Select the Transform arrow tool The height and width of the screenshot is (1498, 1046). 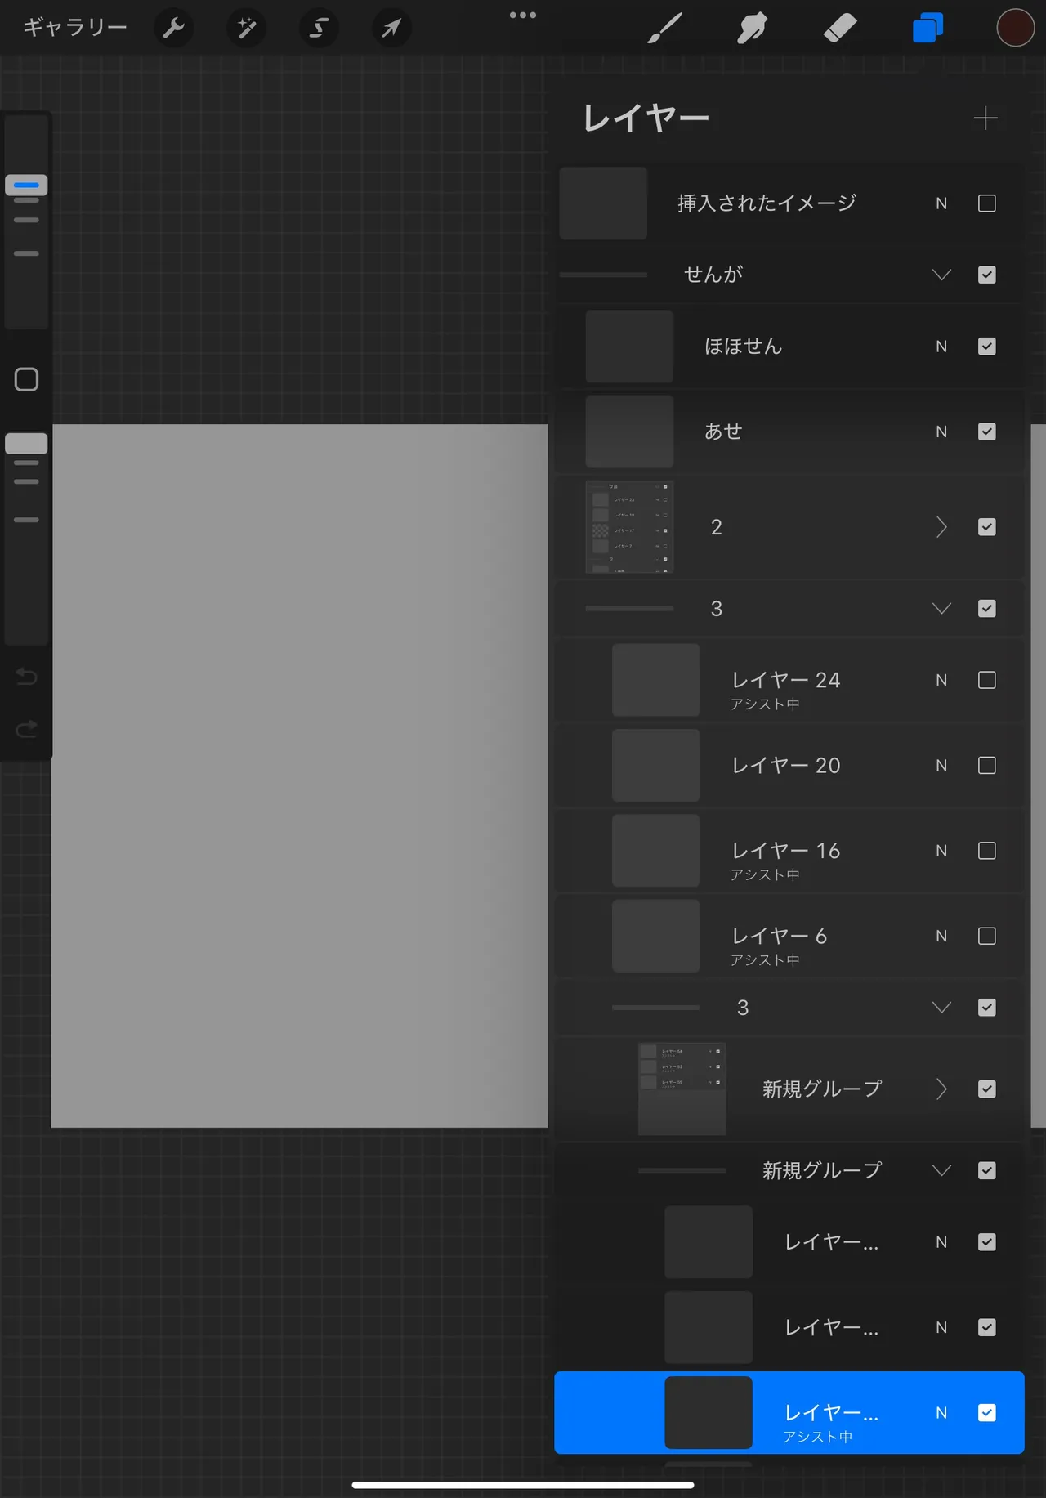point(391,29)
